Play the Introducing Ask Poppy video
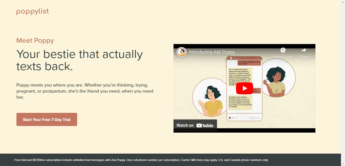The height and width of the screenshot is (166, 345). click(x=244, y=88)
